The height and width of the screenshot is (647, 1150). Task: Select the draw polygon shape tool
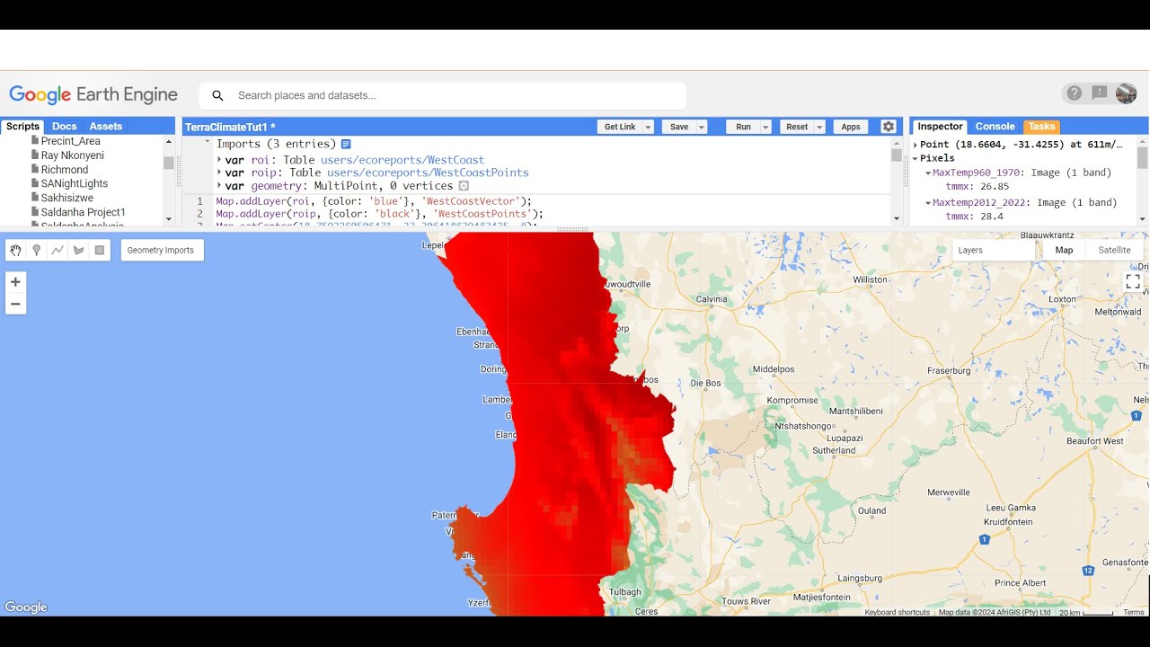click(79, 251)
